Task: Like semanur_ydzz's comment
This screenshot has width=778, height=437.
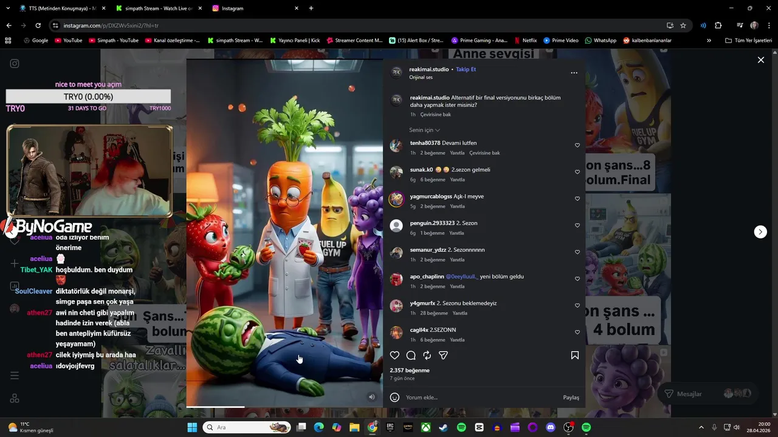Action: click(577, 252)
